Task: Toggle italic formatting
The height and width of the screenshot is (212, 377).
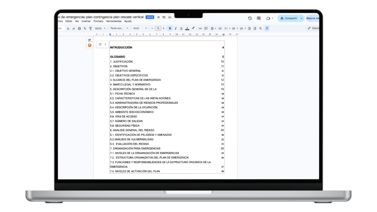Action: (x=176, y=29)
